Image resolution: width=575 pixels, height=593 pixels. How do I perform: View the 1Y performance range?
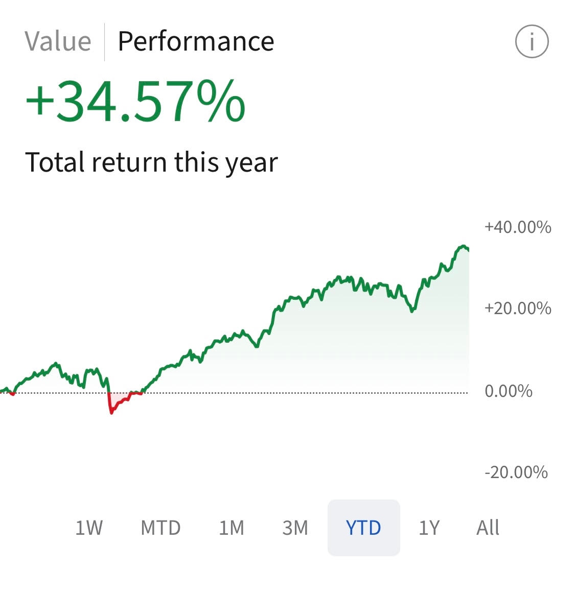pos(429,527)
